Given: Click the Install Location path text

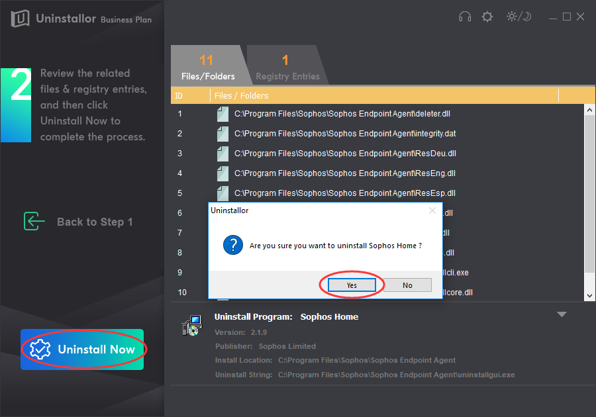Looking at the screenshot, I should [x=335, y=360].
